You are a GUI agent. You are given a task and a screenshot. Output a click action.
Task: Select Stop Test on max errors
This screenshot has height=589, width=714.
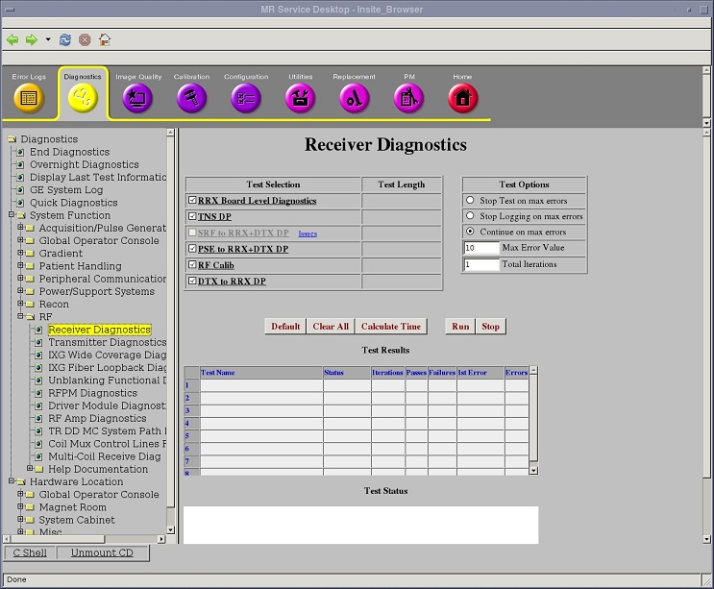click(470, 201)
